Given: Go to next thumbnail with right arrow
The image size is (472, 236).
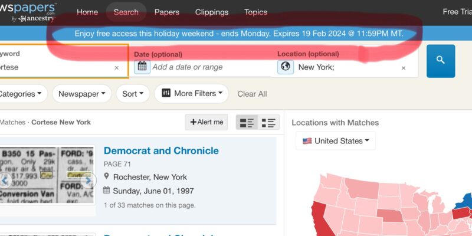Looking at the screenshot, I should click(88, 180).
